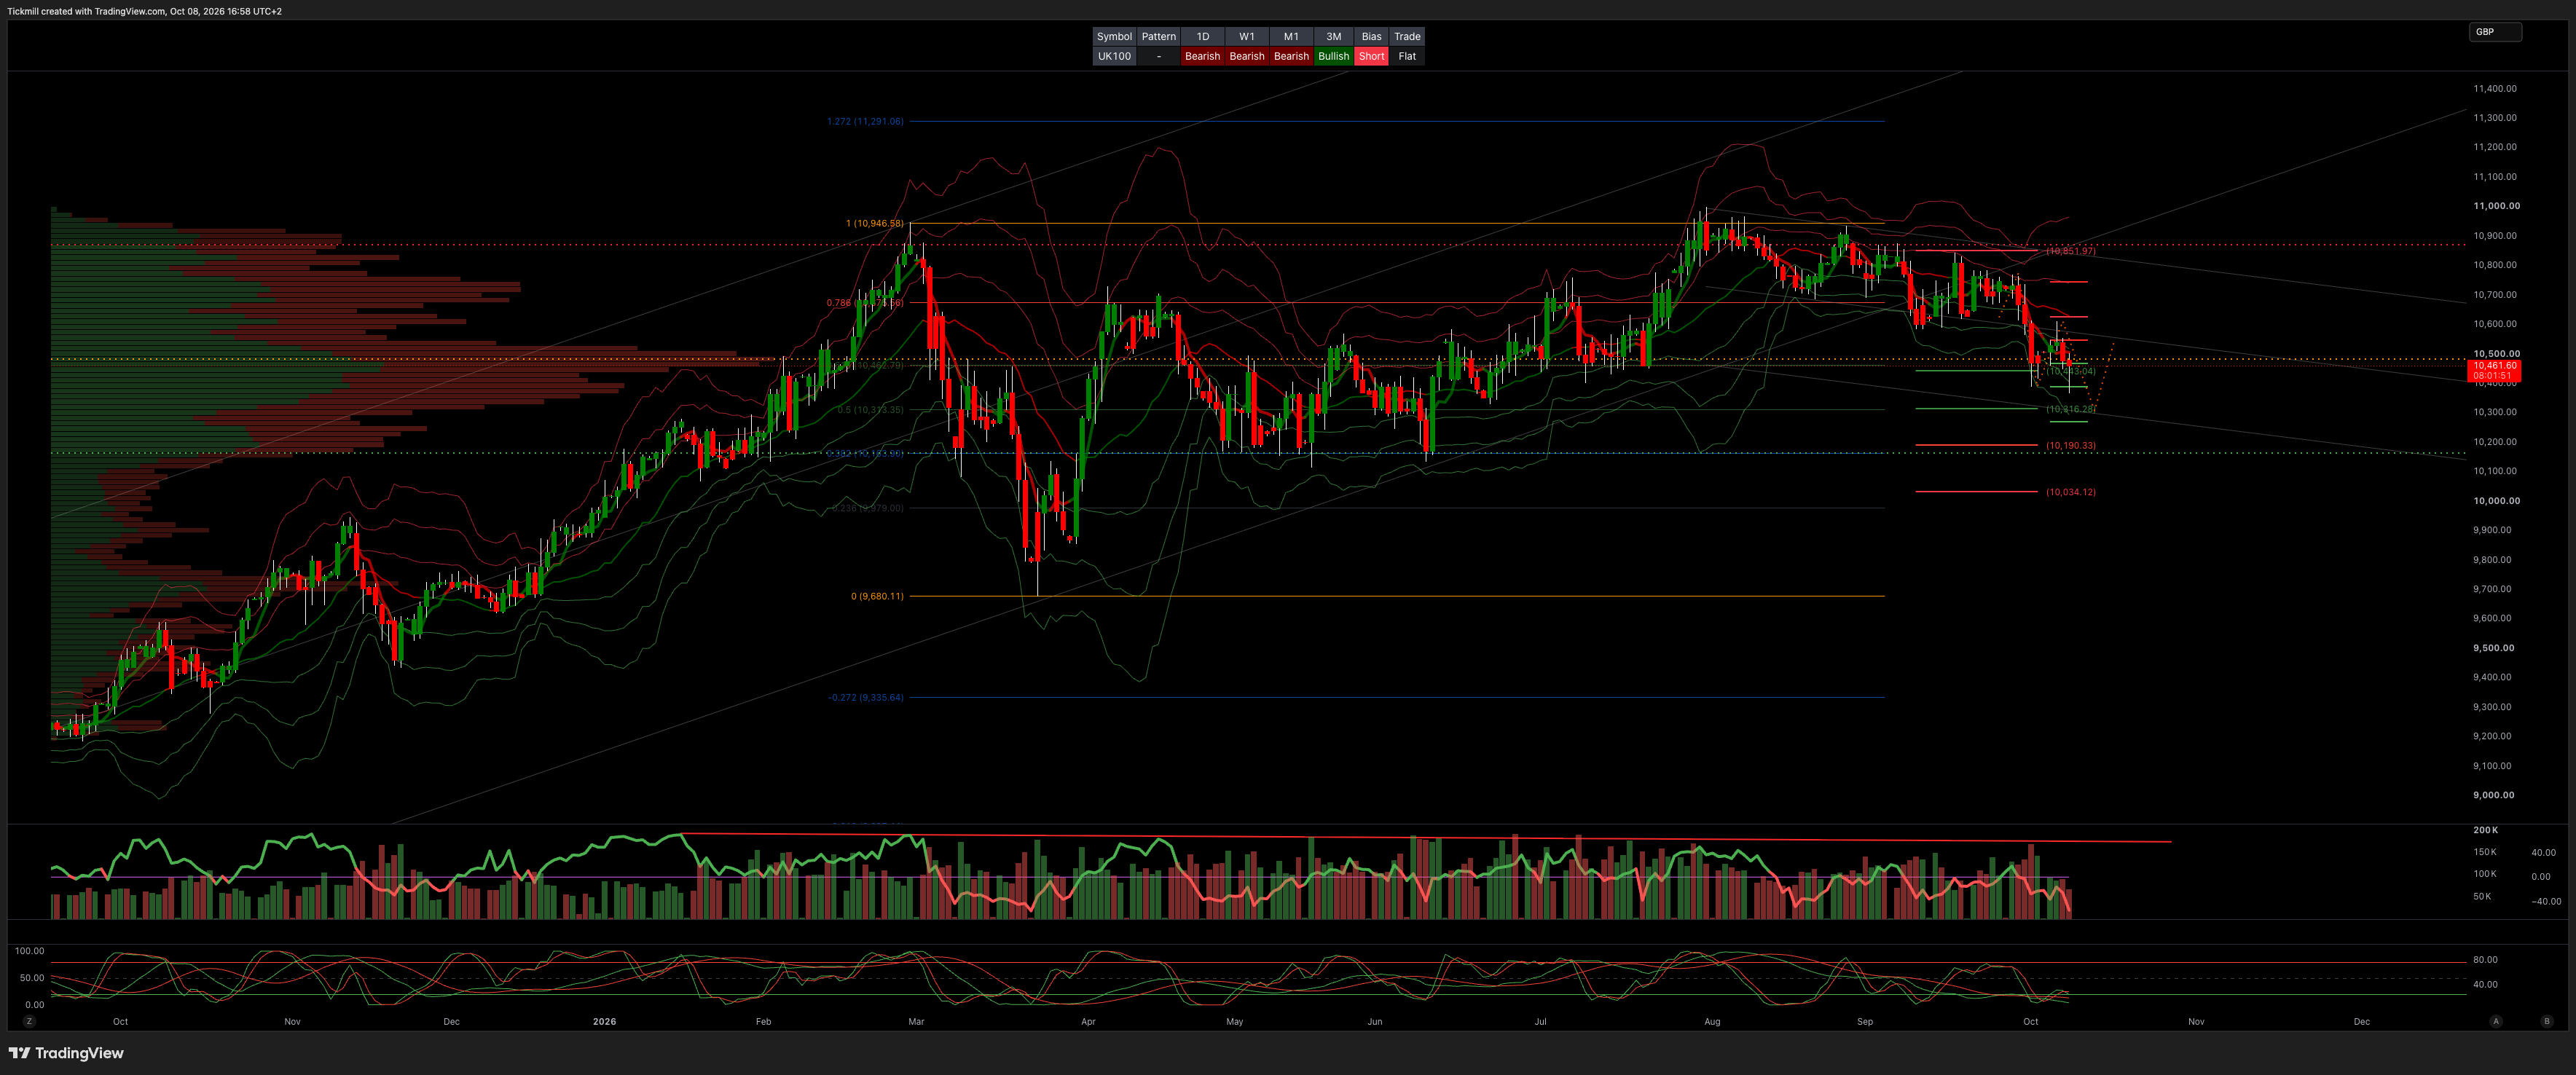The height and width of the screenshot is (1075, 2576).
Task: Click the 3M column header
Action: (1333, 36)
